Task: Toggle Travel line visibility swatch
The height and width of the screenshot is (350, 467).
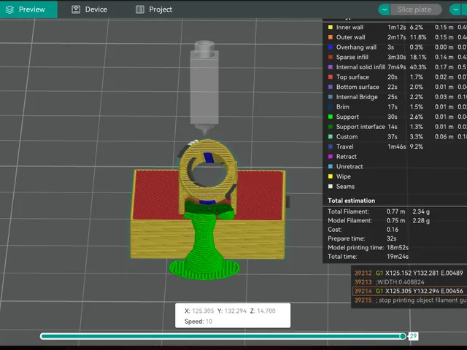Action: point(331,147)
